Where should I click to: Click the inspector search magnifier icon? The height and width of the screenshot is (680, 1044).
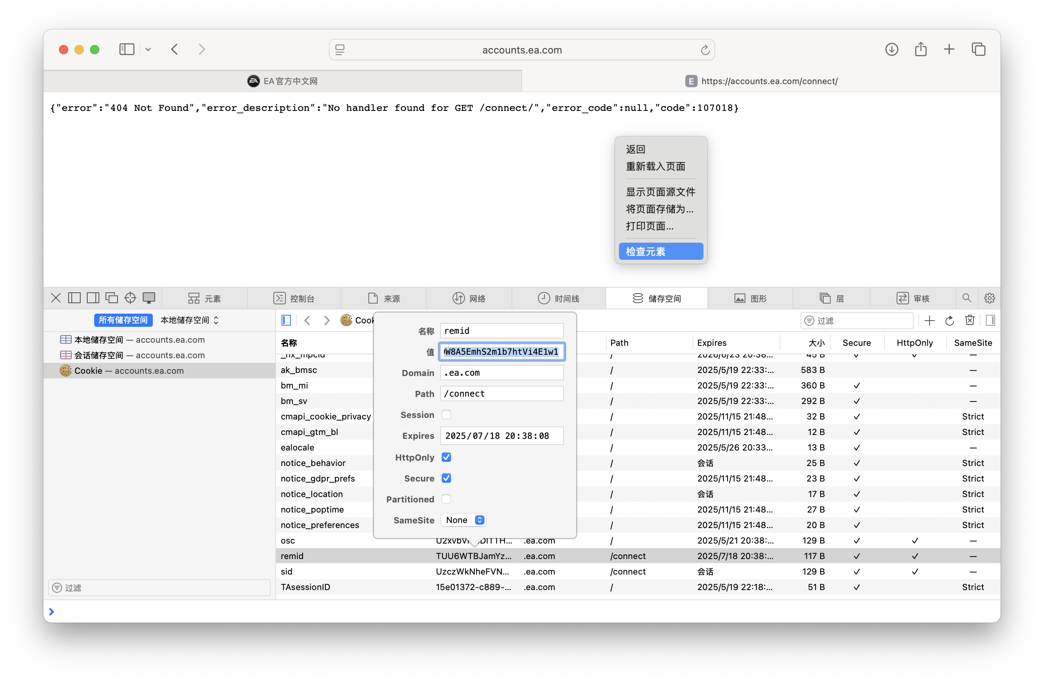click(x=966, y=298)
